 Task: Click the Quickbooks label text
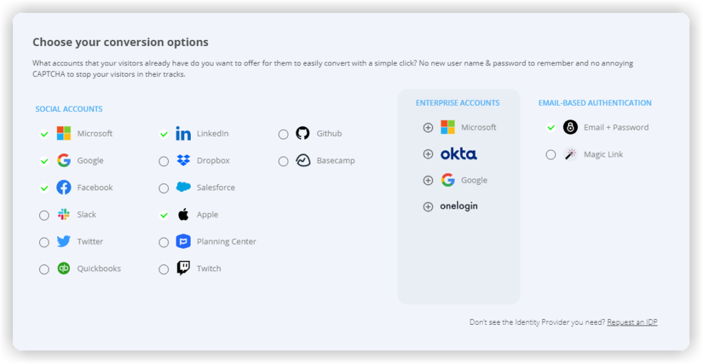tap(99, 268)
